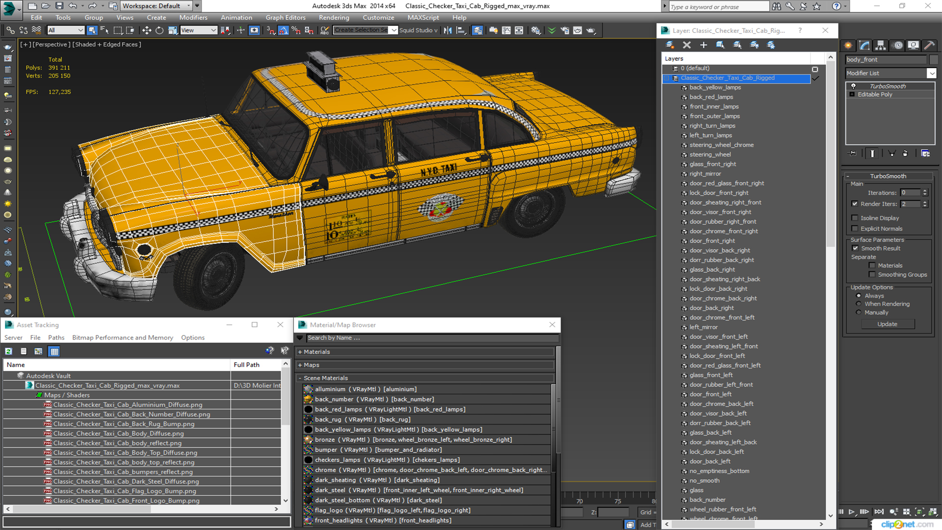Select the Move transform tool
This screenshot has width=942, height=530.
146,30
